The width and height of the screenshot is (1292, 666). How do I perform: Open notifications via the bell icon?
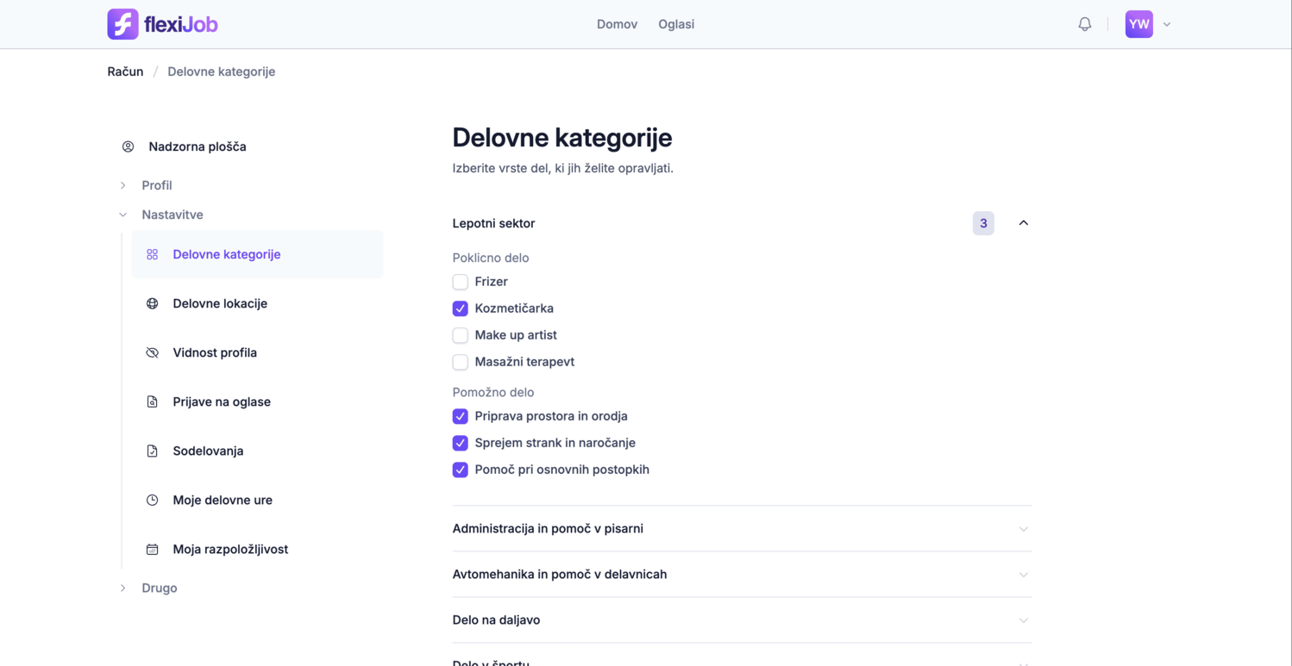pyautogui.click(x=1084, y=24)
